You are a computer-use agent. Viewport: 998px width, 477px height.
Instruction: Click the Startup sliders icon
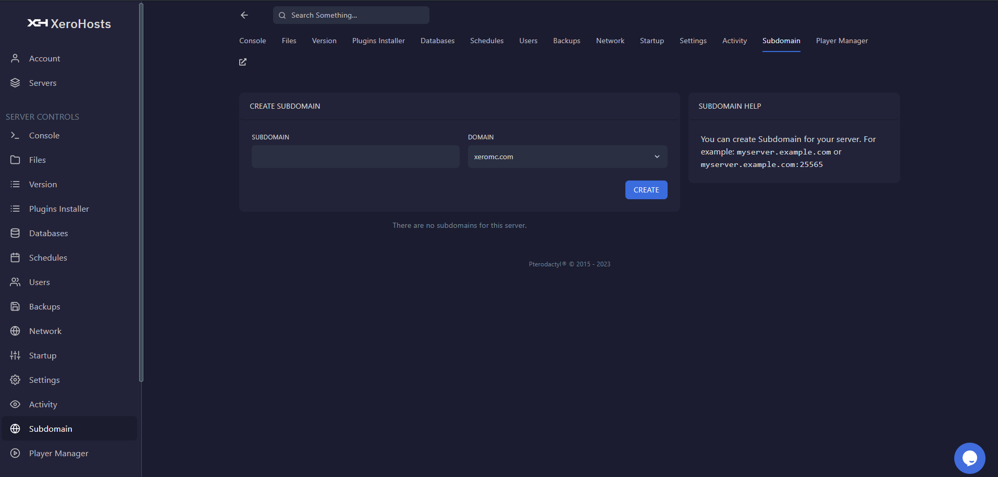tap(15, 355)
